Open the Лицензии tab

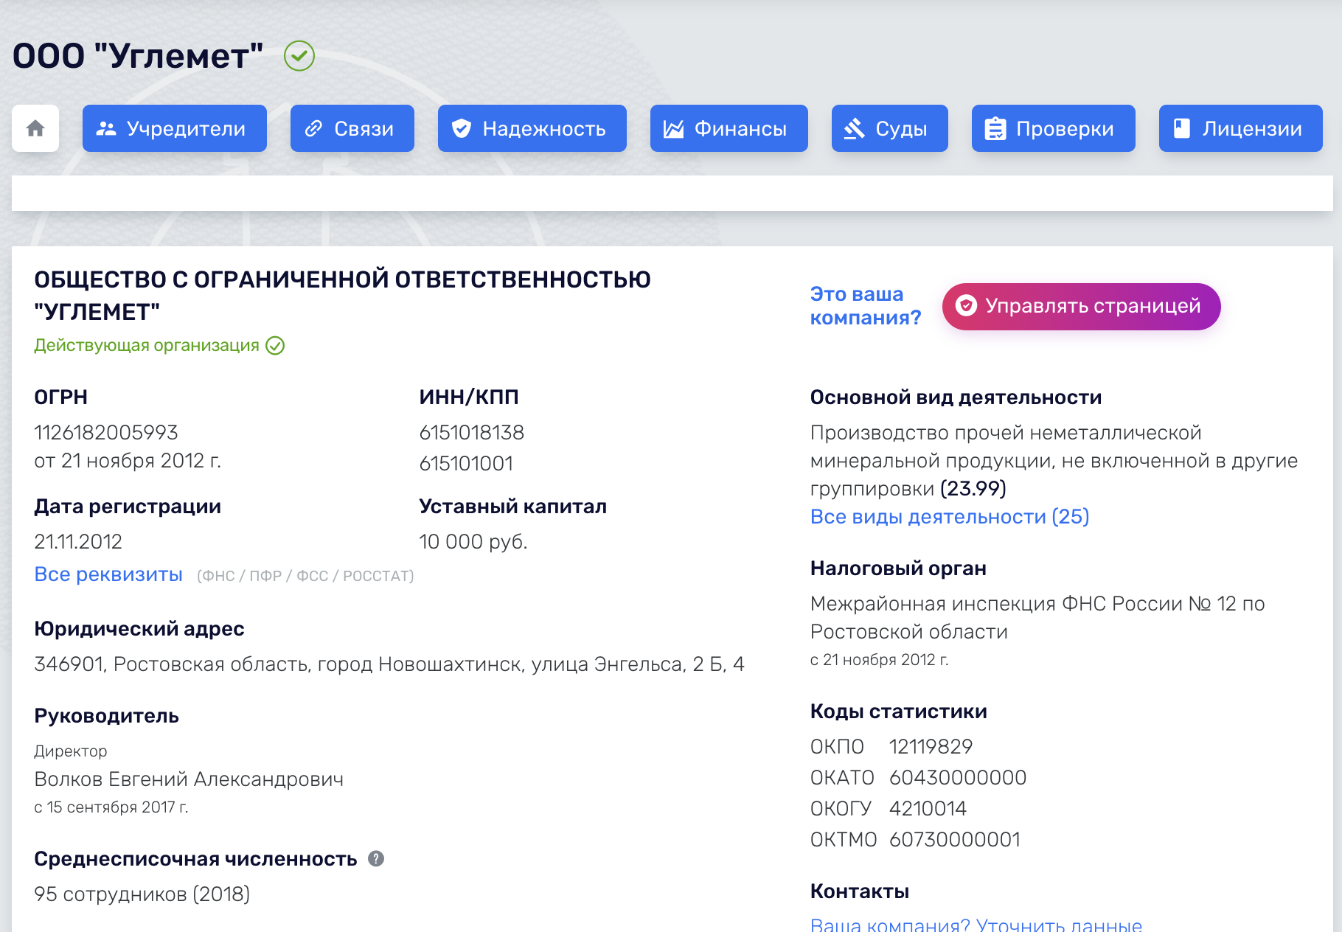1241,128
